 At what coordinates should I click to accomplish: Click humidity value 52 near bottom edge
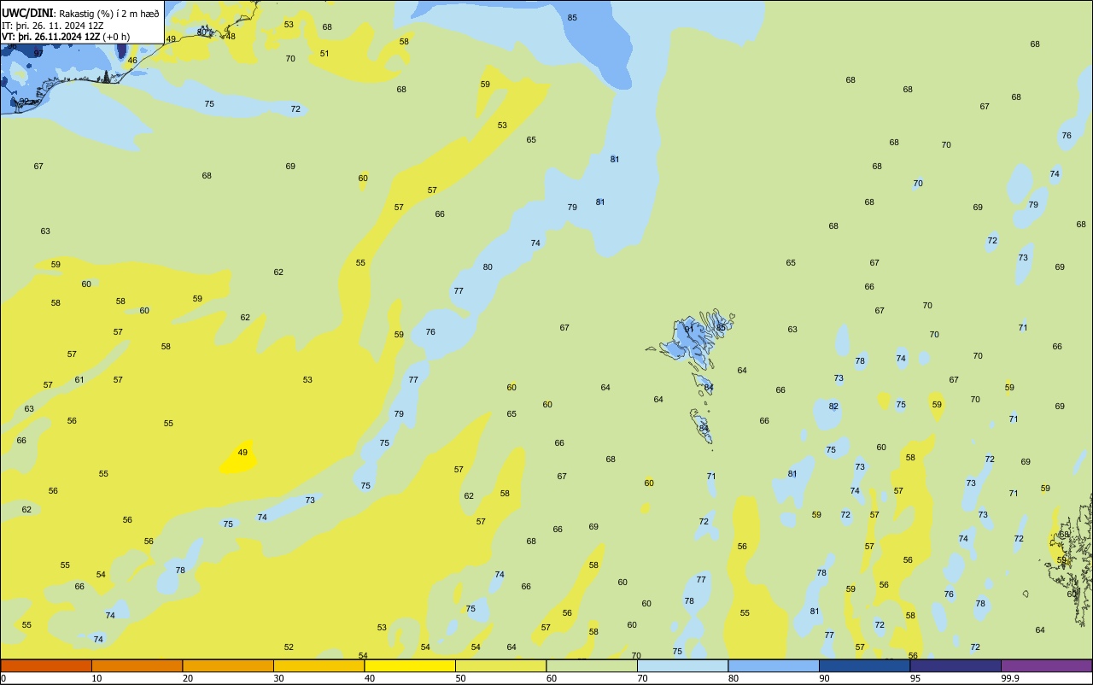289,647
